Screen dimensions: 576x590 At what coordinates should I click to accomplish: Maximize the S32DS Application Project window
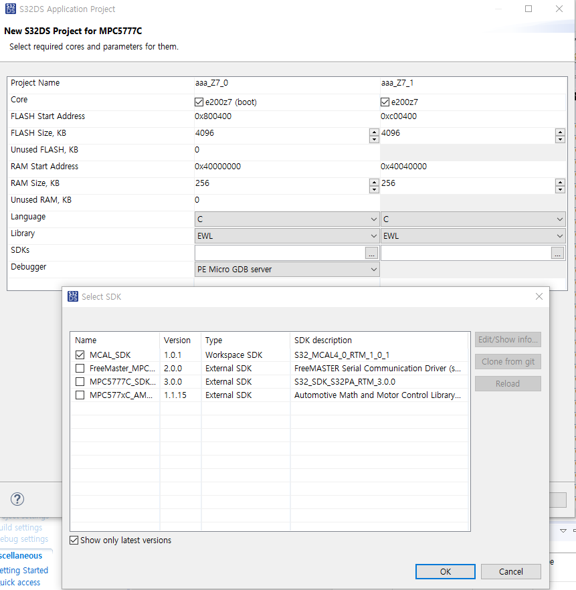click(529, 9)
